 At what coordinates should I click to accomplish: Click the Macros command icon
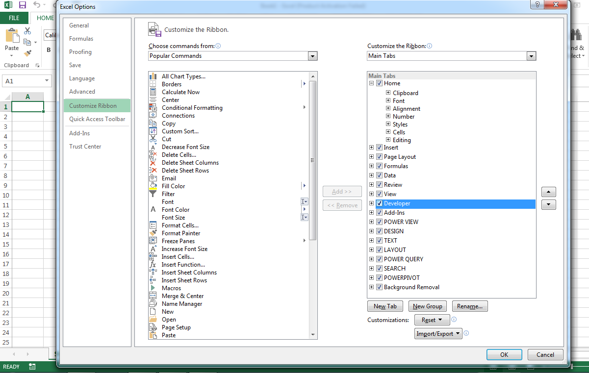click(152, 288)
